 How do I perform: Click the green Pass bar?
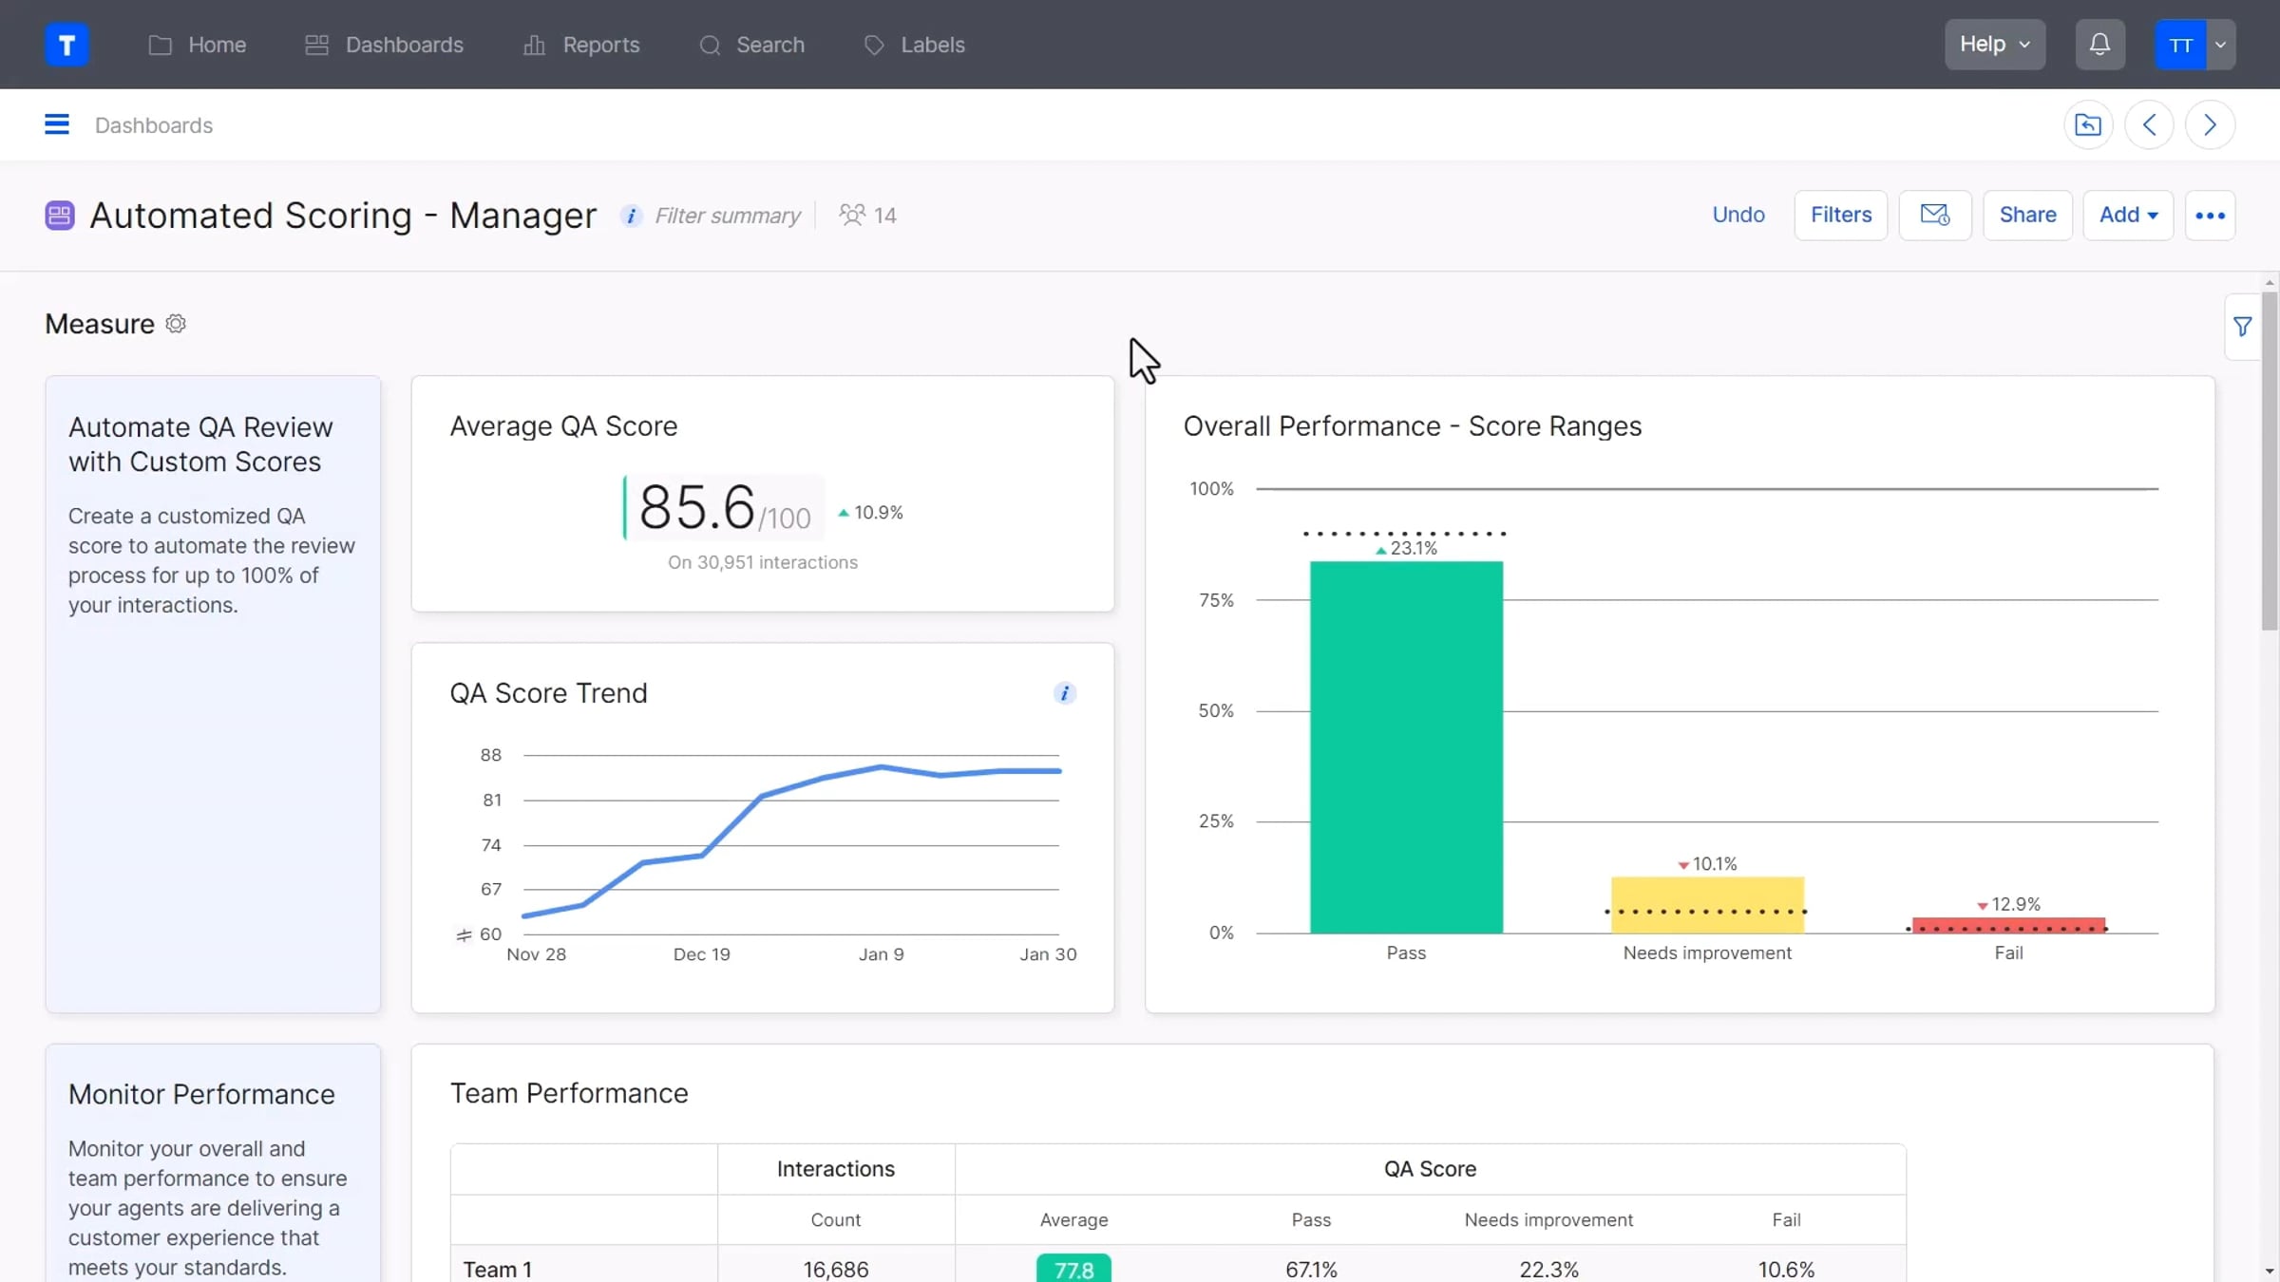tap(1406, 746)
